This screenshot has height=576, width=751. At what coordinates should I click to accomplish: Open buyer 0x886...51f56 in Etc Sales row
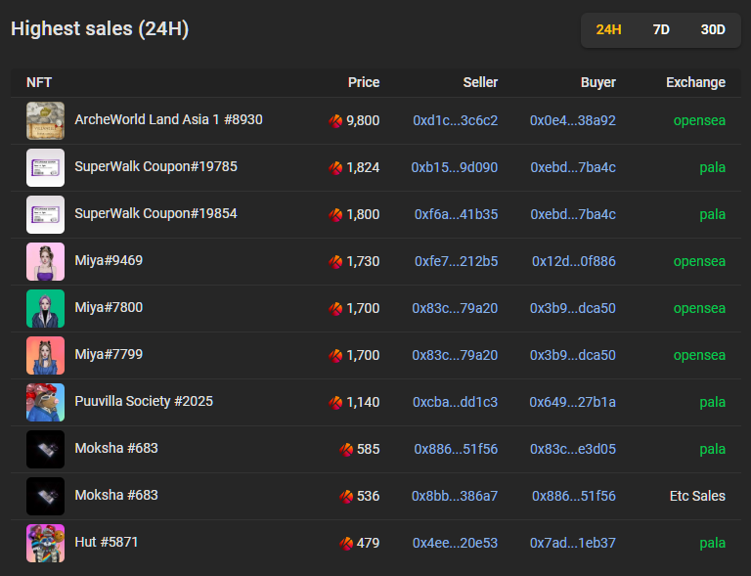click(x=574, y=496)
